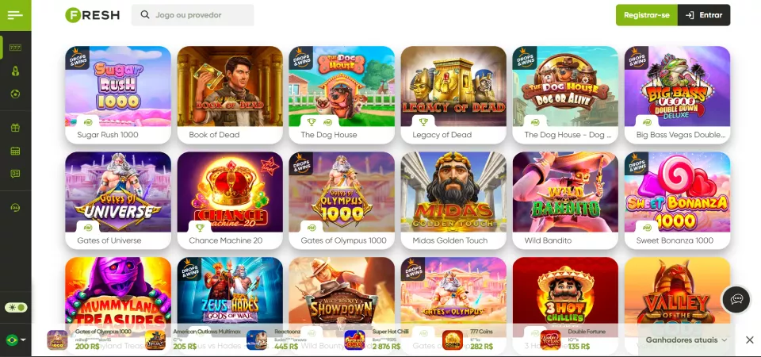Open the Brazil flag language dropdown
This screenshot has height=357, width=761.
(16, 340)
